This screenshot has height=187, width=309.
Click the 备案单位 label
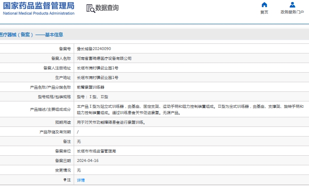(x=63, y=151)
